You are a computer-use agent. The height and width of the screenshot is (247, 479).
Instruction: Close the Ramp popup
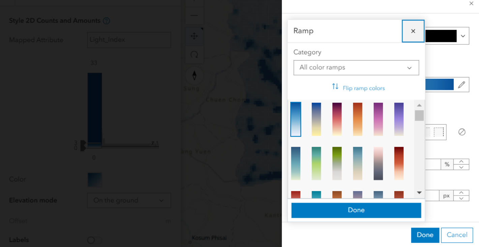(413, 31)
